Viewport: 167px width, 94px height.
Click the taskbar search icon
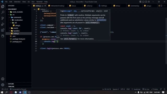pyautogui.click(x=7, y=92)
